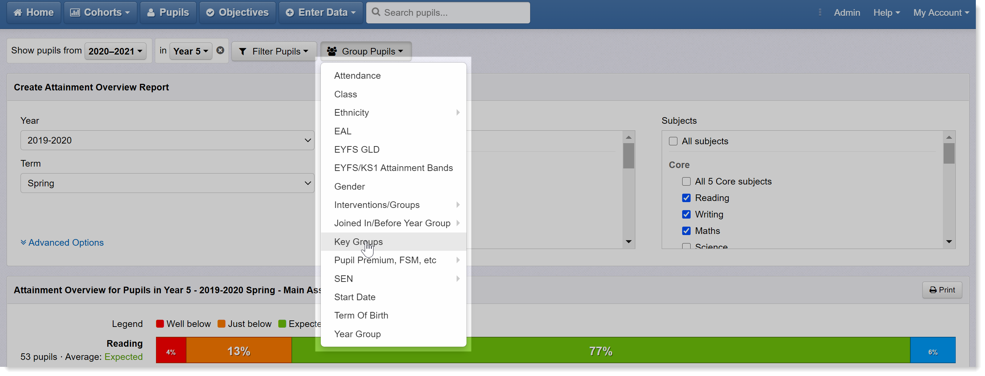Open the Cohorts dropdown menu

pyautogui.click(x=100, y=12)
